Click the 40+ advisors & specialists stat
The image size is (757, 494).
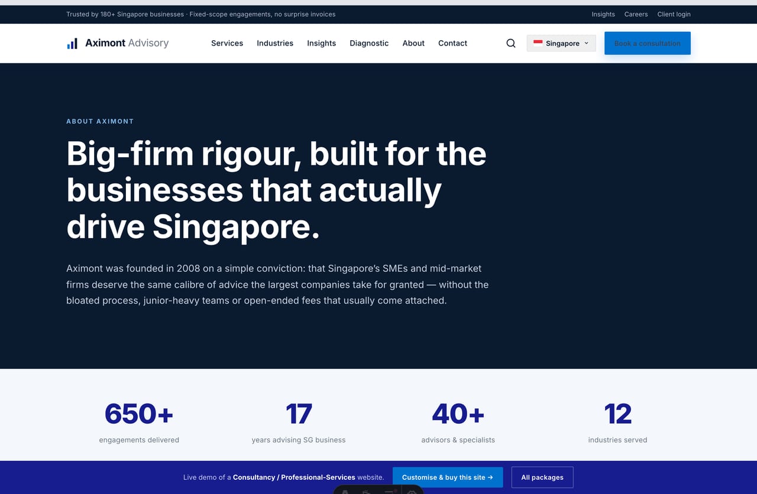coord(458,422)
